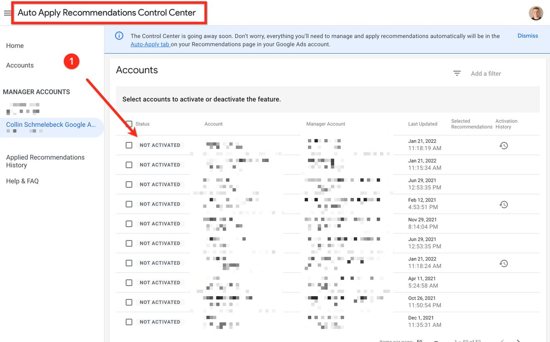The image size is (550, 342).
Task: Go to Home in the sidebar
Action: point(15,46)
